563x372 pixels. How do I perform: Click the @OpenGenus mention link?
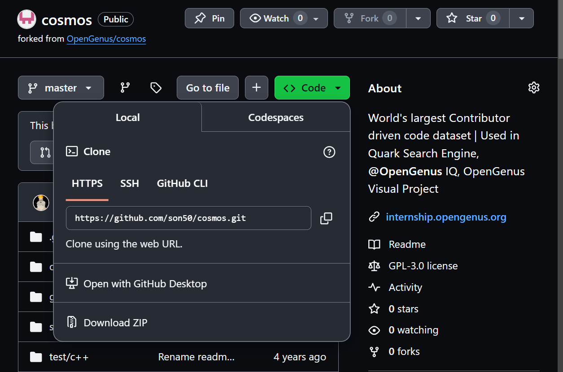click(405, 171)
